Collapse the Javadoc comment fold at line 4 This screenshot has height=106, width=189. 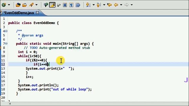coord(6,31)
